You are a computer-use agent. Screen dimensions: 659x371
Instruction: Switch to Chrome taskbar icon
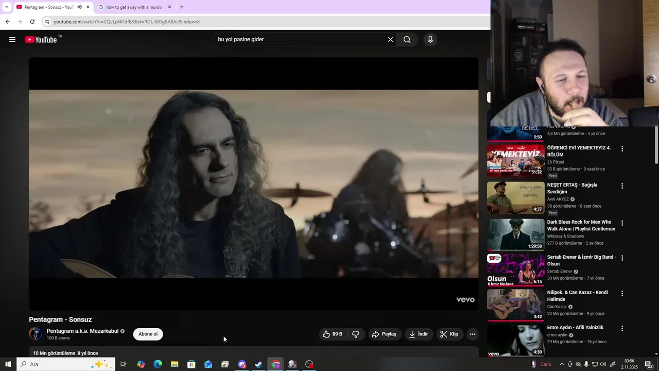pos(275,364)
